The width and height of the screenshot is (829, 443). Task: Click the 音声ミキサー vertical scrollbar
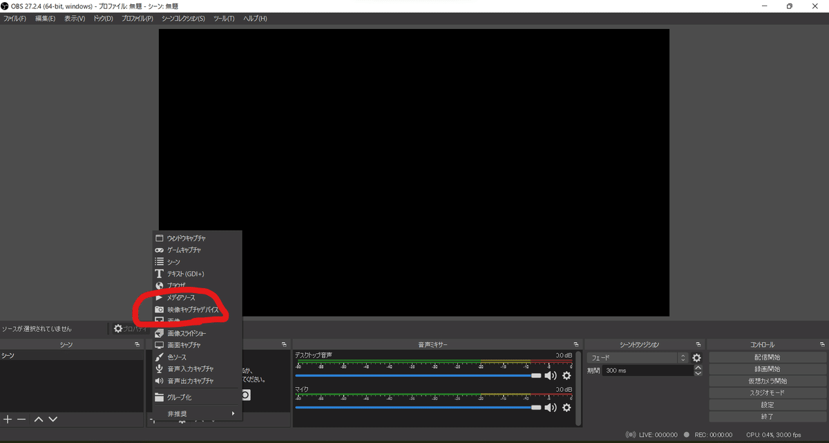coord(579,387)
